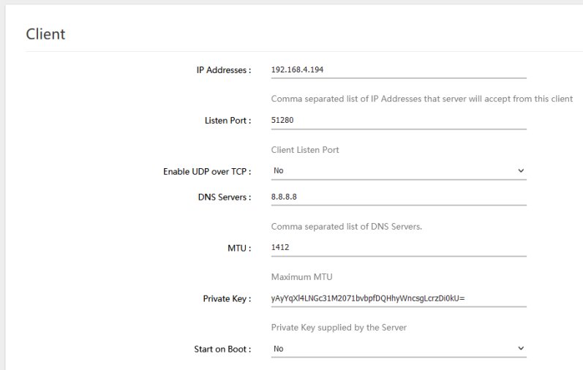
Task: Click the "Client" section heading
Action: pyautogui.click(x=45, y=34)
